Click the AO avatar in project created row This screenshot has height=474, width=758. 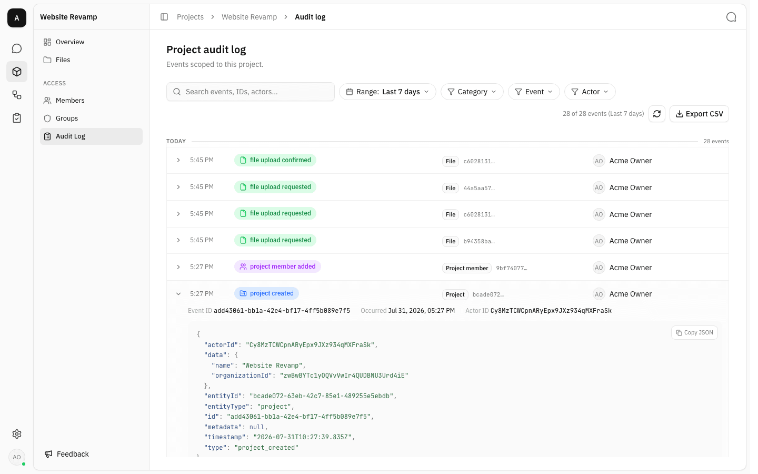point(599,294)
